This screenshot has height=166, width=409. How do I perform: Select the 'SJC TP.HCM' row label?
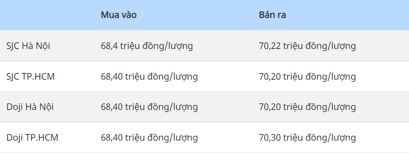pyautogui.click(x=31, y=77)
